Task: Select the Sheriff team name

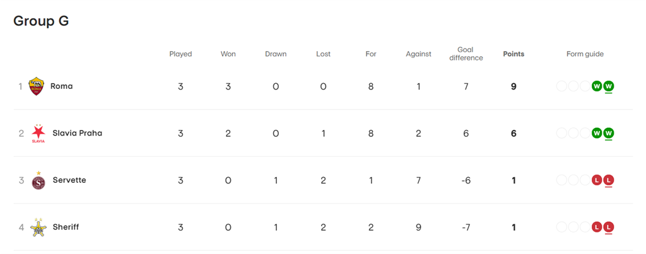Action: [x=66, y=227]
